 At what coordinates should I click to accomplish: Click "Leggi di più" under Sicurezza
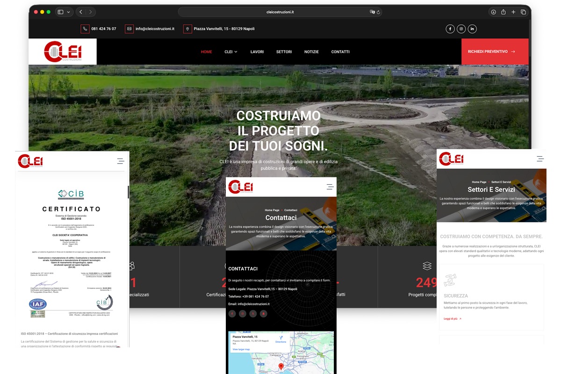[x=452, y=319]
